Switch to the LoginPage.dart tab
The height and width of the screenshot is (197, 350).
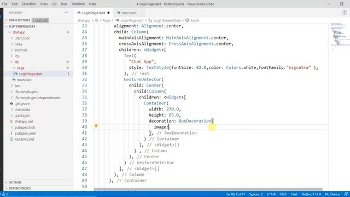(x=94, y=13)
